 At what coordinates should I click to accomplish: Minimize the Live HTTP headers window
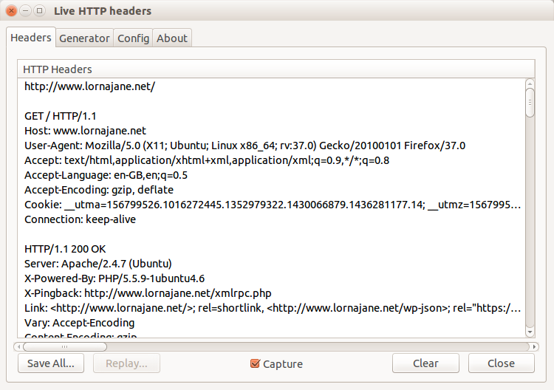click(x=26, y=11)
